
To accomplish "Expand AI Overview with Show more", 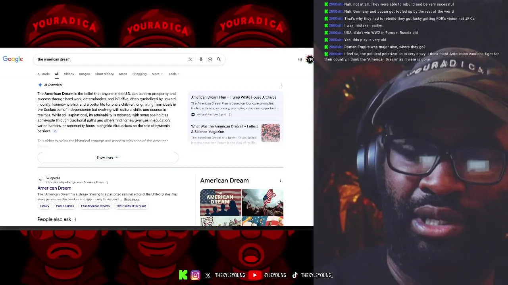I will (108, 158).
